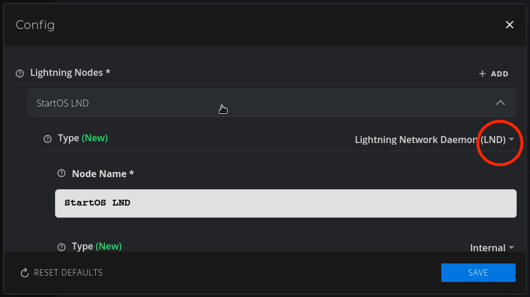530x297 pixels.
Task: Add a new lightning node
Action: click(493, 74)
